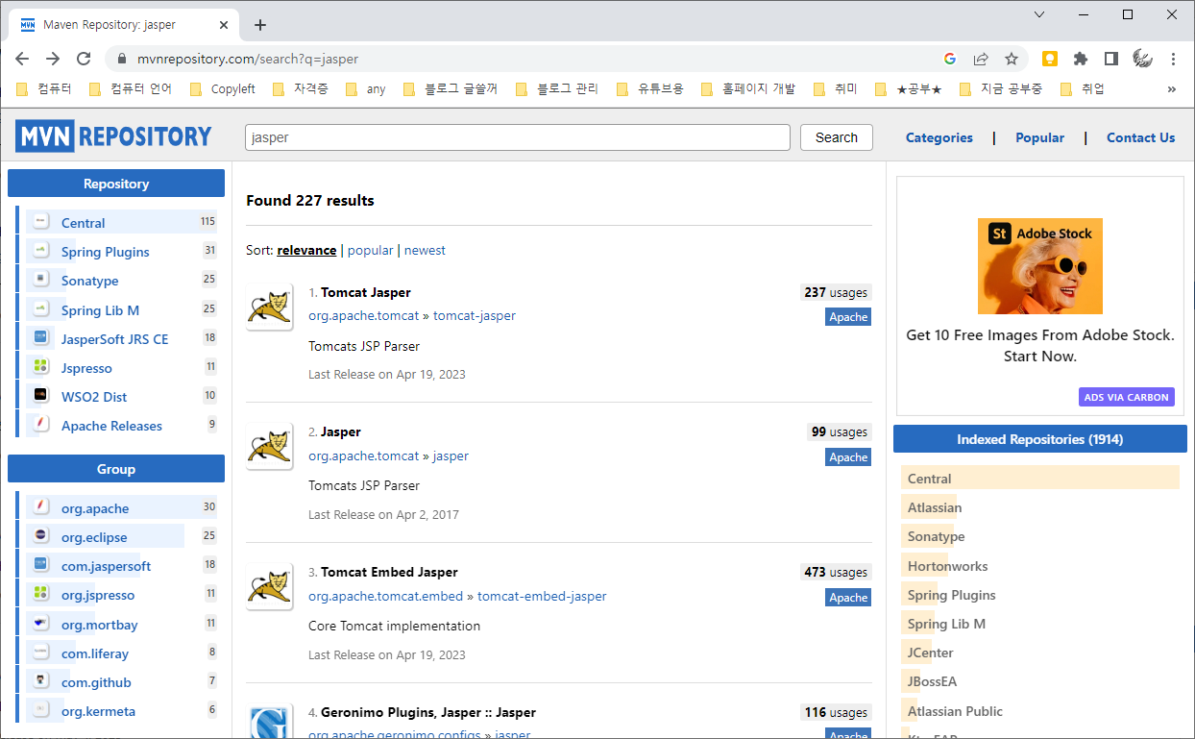Click the Search button
The width and height of the screenshot is (1195, 739).
coord(837,137)
